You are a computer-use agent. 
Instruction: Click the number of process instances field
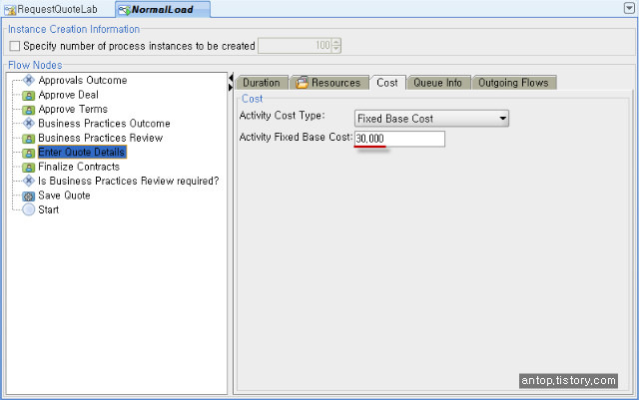click(x=296, y=46)
